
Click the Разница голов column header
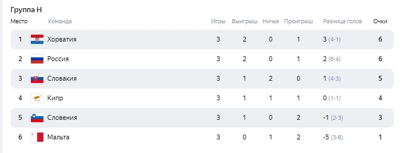point(342,21)
